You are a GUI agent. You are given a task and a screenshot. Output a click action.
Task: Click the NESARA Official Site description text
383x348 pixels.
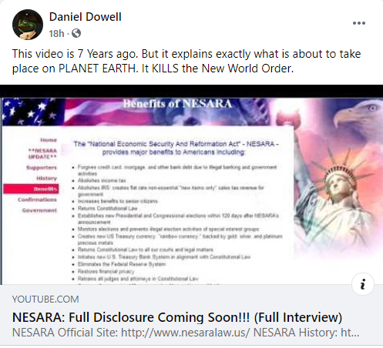[186, 333]
